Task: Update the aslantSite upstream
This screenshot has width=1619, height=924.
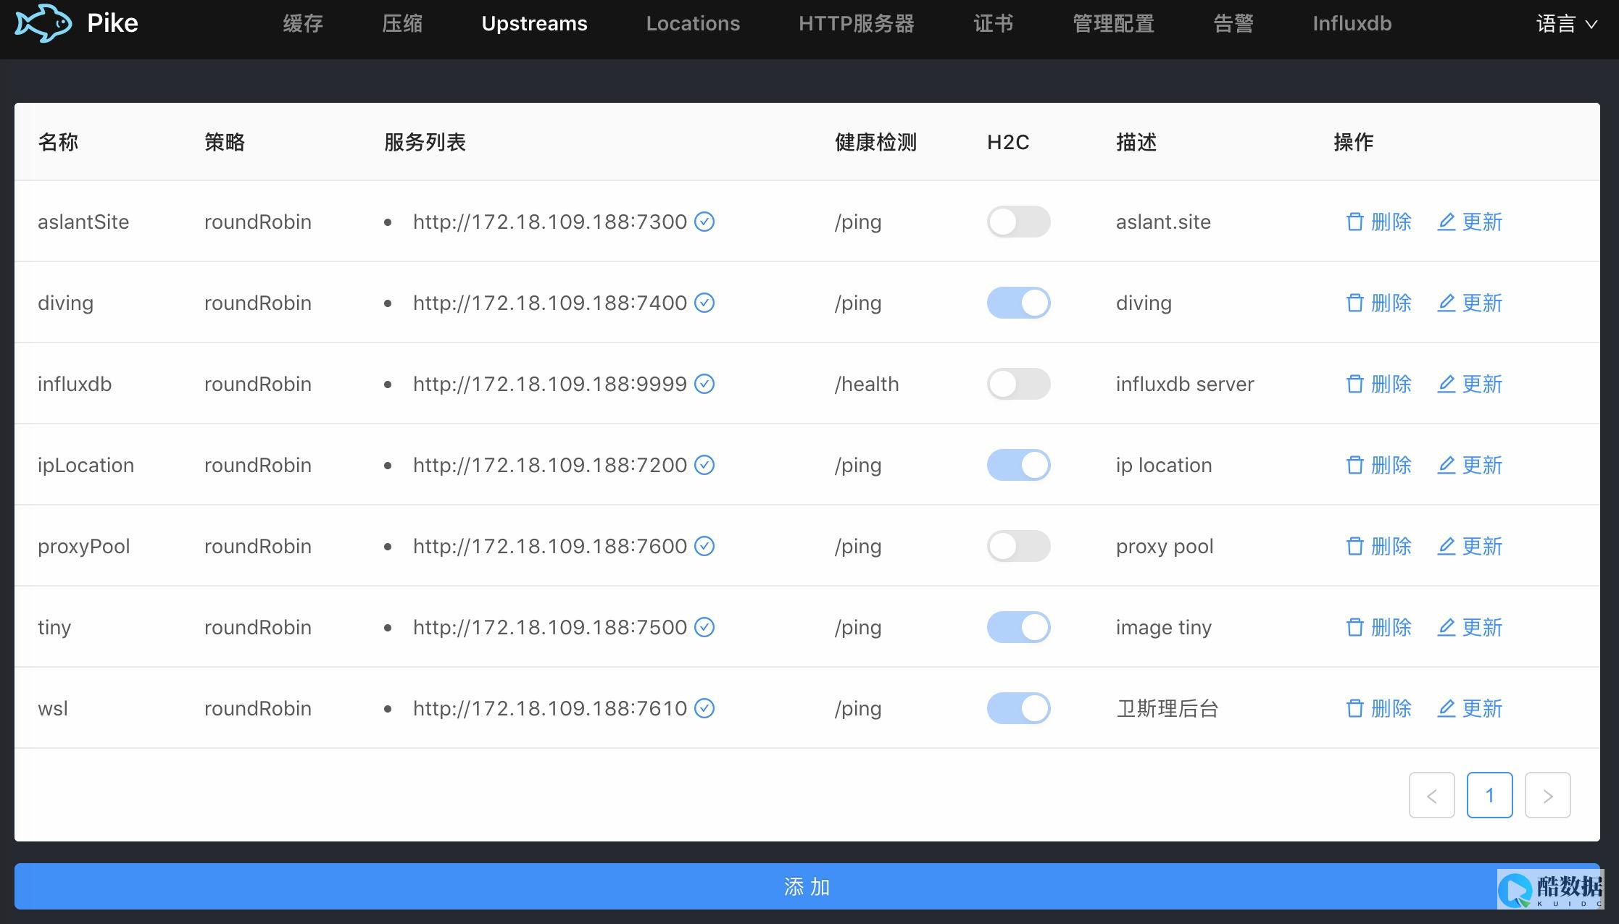Action: click(x=1470, y=222)
